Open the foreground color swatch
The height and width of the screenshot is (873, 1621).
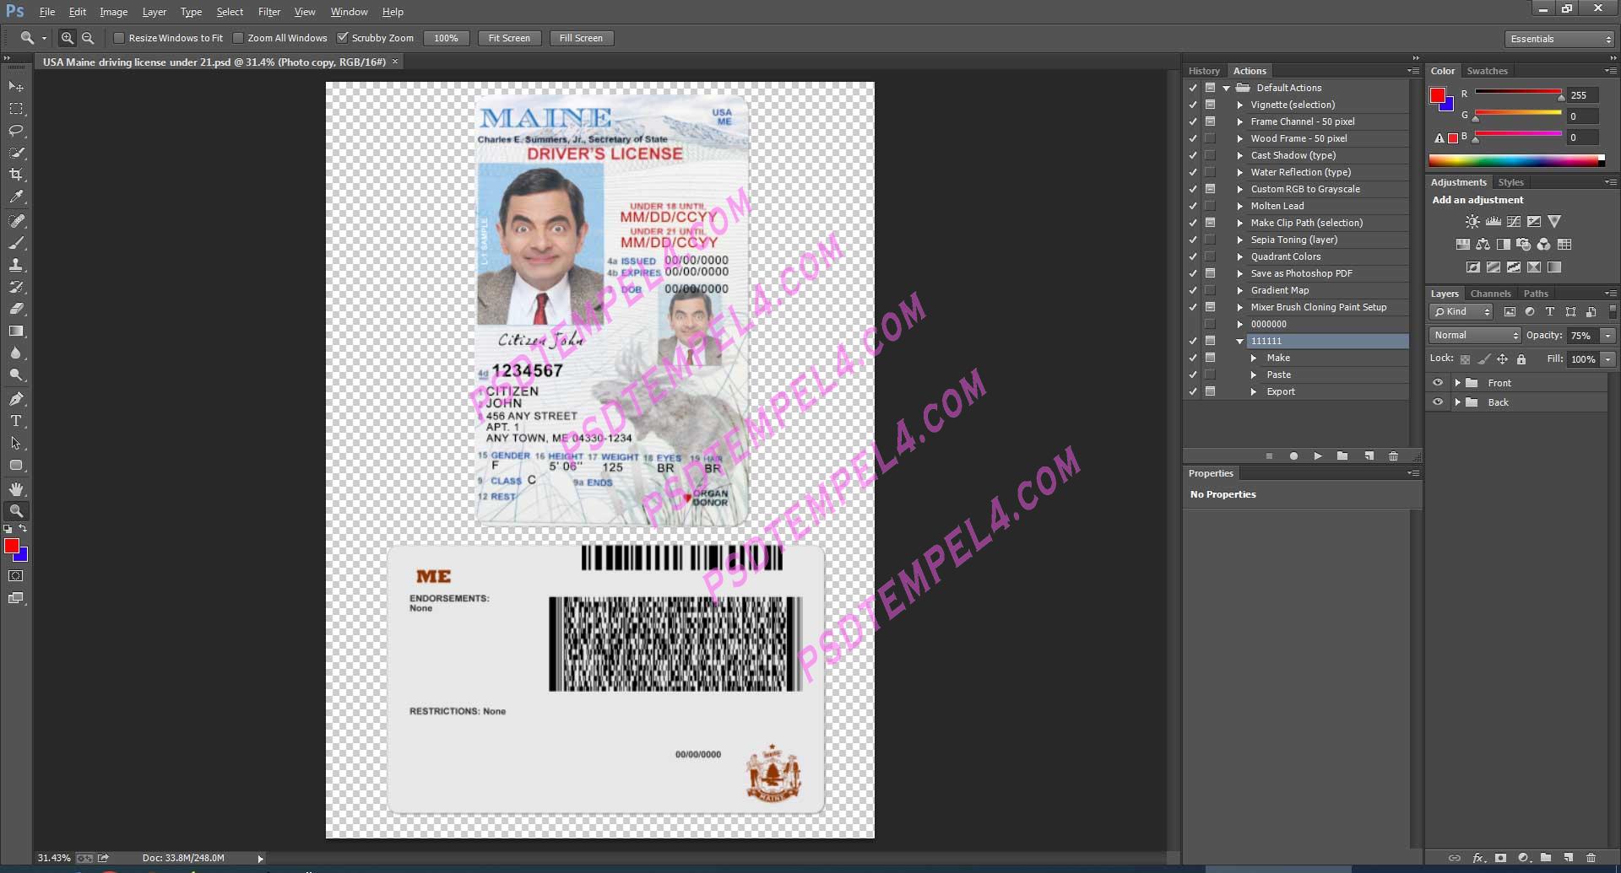pyautogui.click(x=12, y=547)
